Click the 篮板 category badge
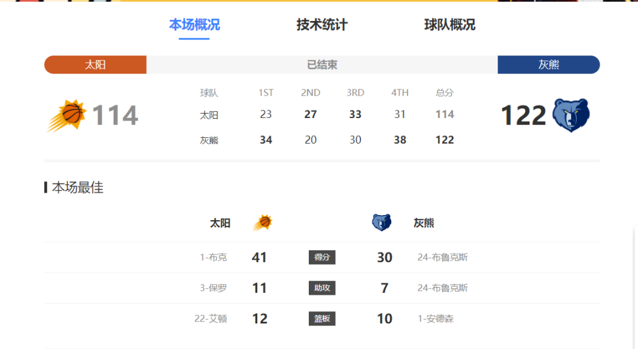 (322, 318)
